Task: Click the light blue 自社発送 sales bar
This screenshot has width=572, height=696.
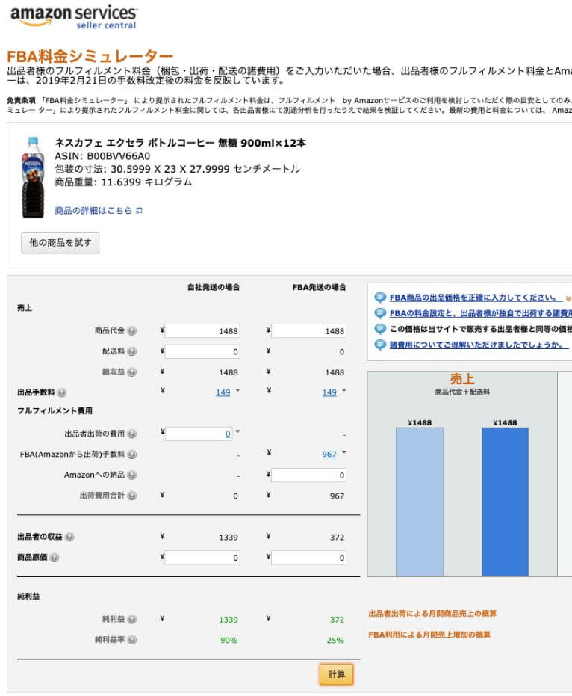Action: [x=420, y=502]
